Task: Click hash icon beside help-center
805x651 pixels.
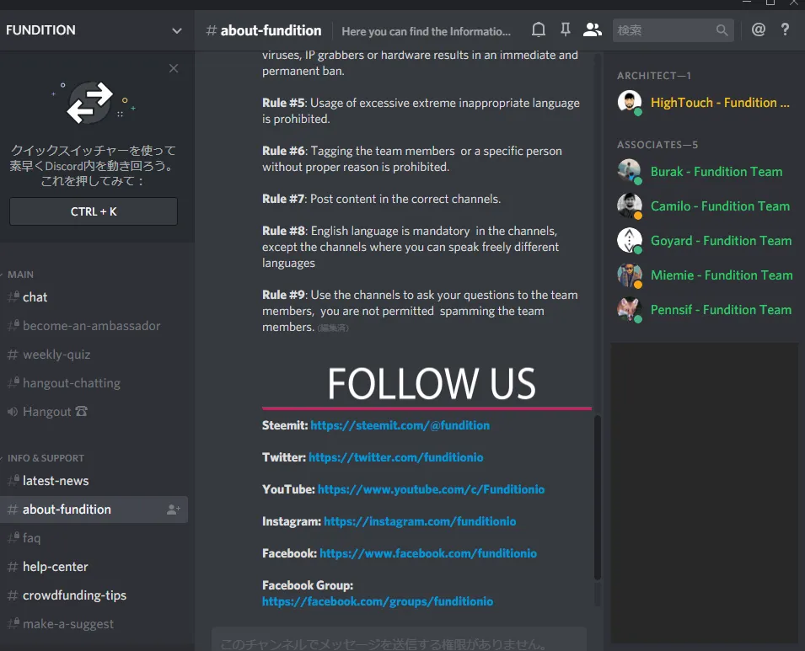Action: tap(13, 567)
